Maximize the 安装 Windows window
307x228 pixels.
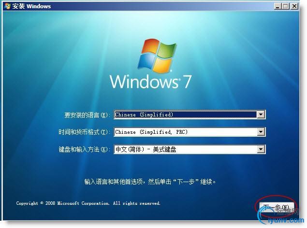click(x=285, y=6)
